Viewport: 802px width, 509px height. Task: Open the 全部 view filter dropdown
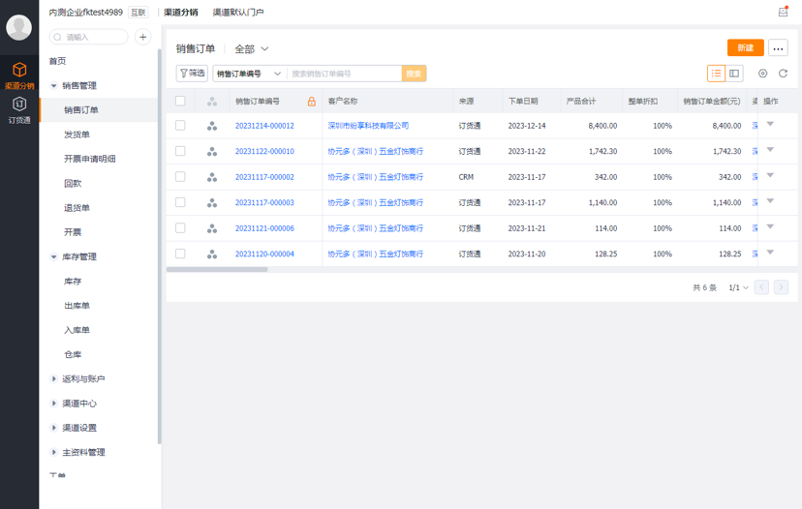pyautogui.click(x=252, y=48)
